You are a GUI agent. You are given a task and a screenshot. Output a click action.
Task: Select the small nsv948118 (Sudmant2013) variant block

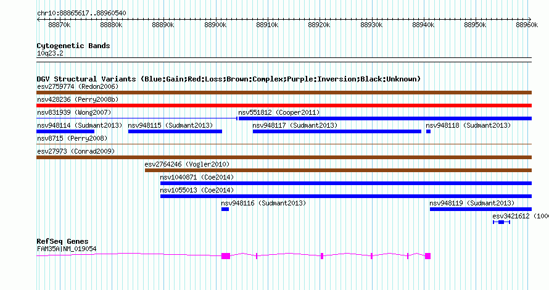pos(428,131)
